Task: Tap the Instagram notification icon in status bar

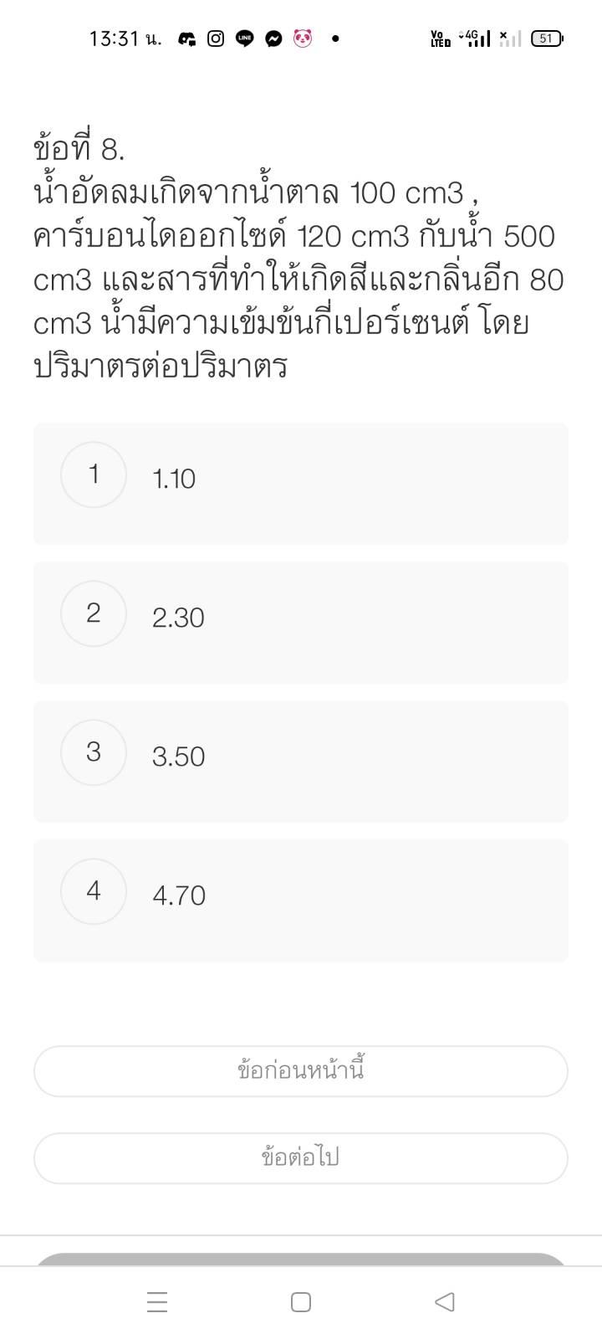Action: click(216, 38)
